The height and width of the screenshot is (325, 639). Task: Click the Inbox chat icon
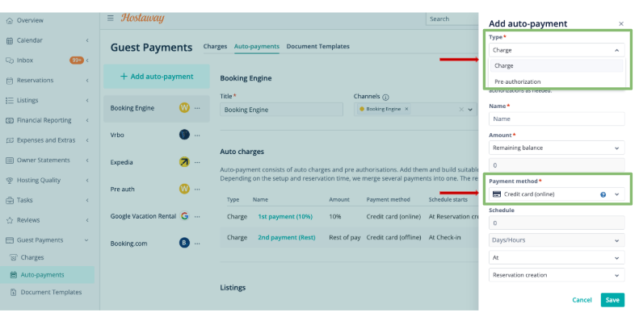[x=10, y=60]
